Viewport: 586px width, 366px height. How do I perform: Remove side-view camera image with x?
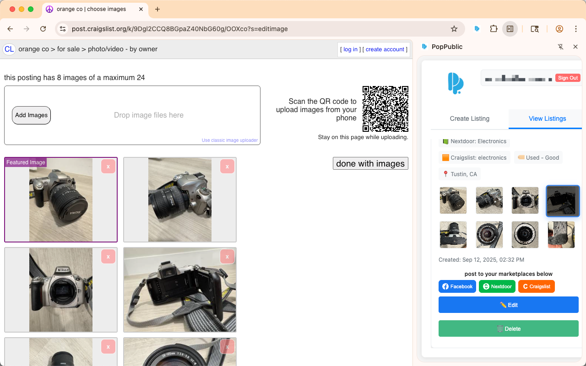tap(227, 167)
